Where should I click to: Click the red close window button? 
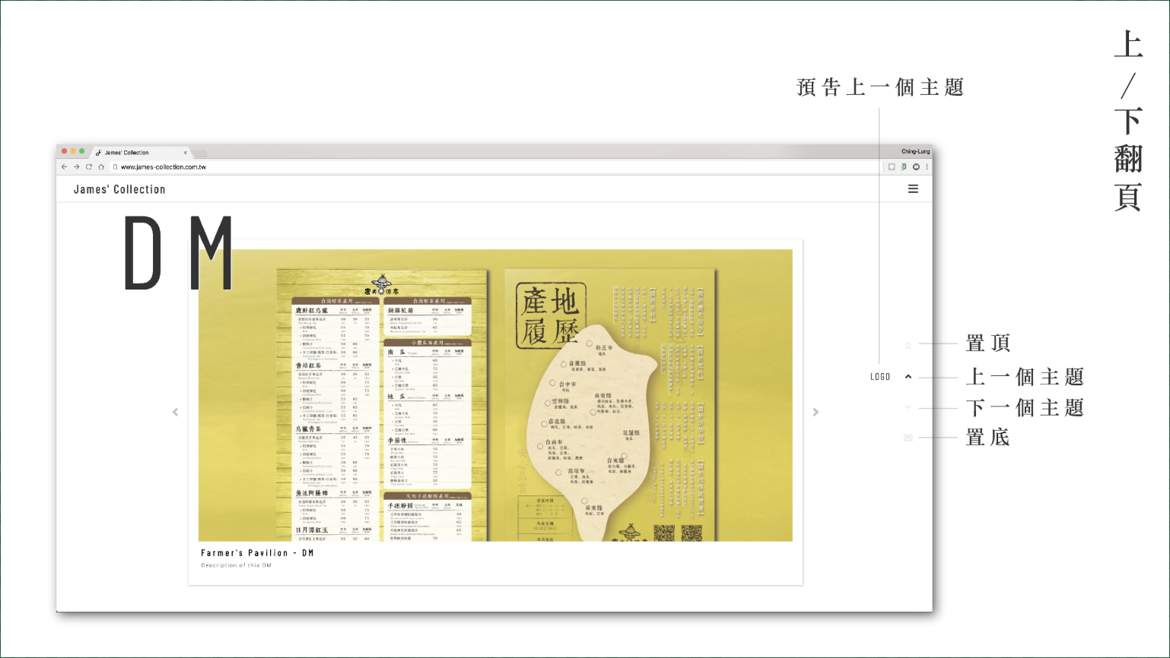pyautogui.click(x=64, y=151)
